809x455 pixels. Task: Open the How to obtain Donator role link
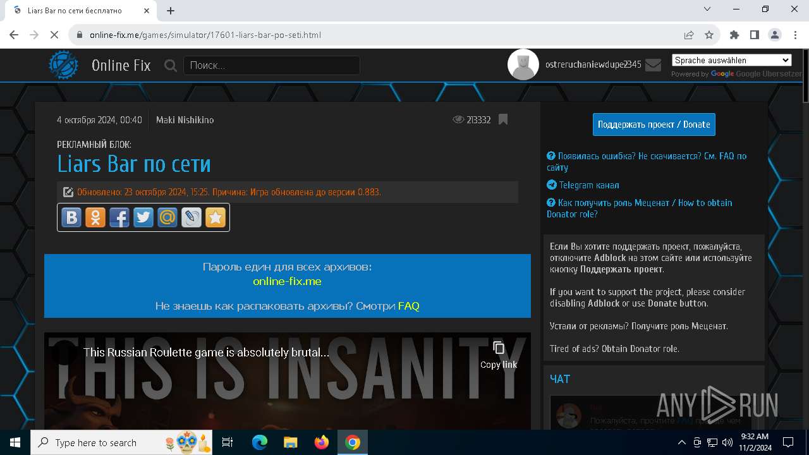[640, 208]
